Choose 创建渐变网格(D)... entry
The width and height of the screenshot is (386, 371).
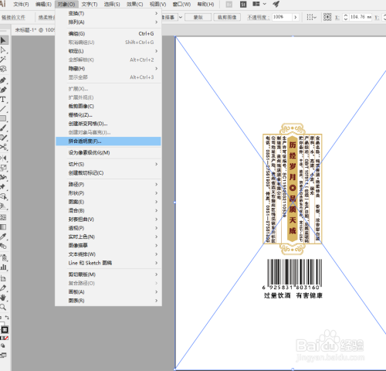[x=108, y=124]
